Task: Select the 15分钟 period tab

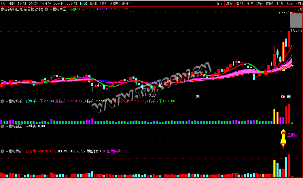Action: 45,3
